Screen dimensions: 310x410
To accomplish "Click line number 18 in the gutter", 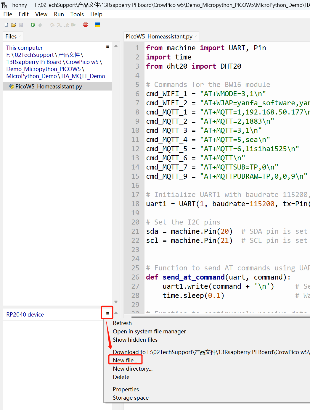I will coord(135,204).
